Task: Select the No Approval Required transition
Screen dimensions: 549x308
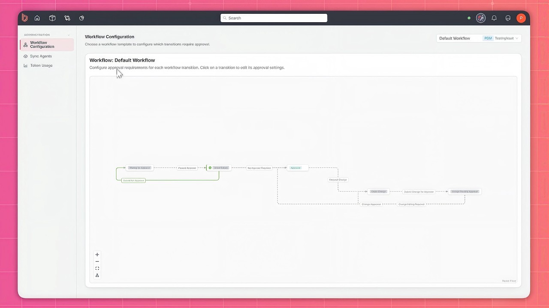Action: click(x=259, y=168)
